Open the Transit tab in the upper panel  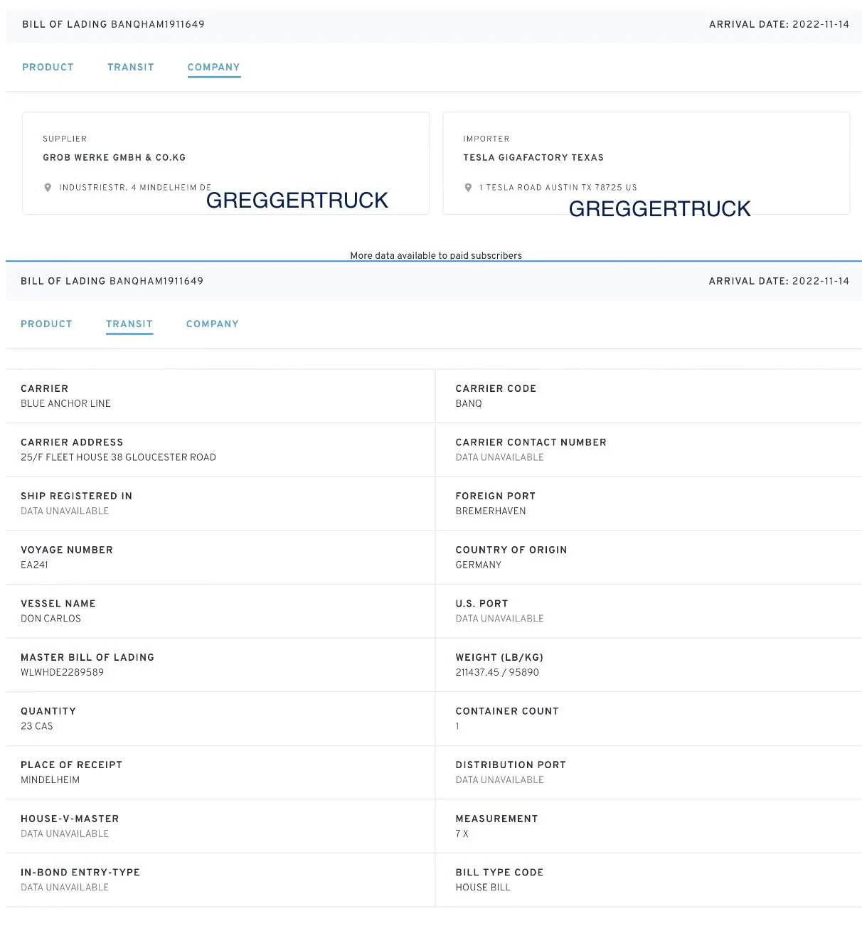tap(131, 67)
